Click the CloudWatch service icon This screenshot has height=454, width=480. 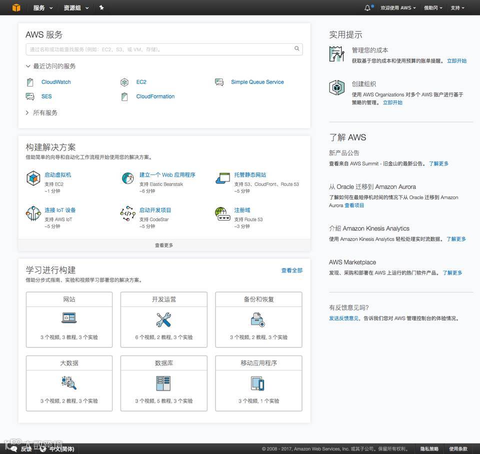[x=30, y=82]
